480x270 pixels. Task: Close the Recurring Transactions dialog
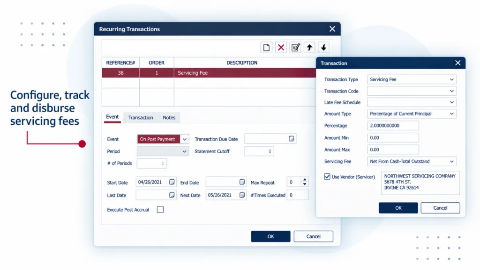[x=332, y=29]
